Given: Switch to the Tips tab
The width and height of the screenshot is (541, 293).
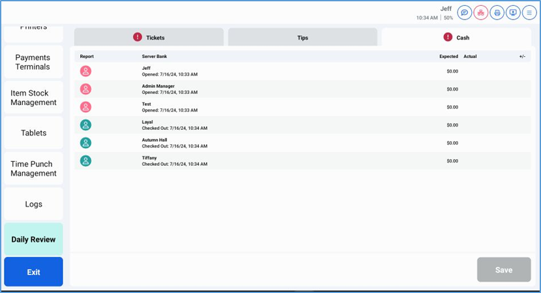Looking at the screenshot, I should [x=302, y=37].
